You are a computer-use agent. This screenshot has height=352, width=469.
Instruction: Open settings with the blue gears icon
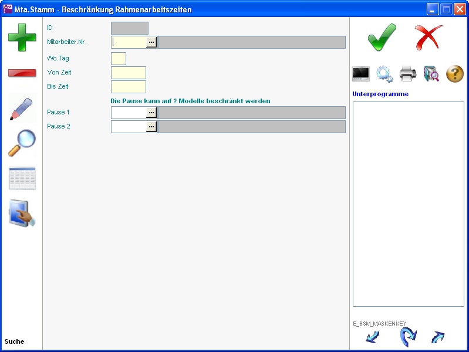click(384, 74)
